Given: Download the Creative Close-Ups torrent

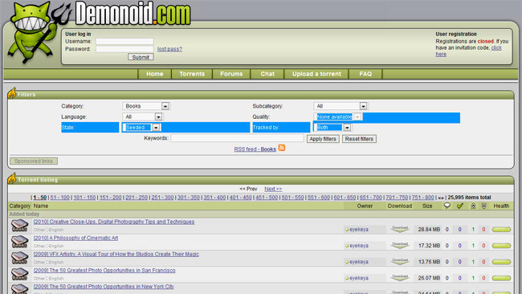Looking at the screenshot, I should (400, 229).
